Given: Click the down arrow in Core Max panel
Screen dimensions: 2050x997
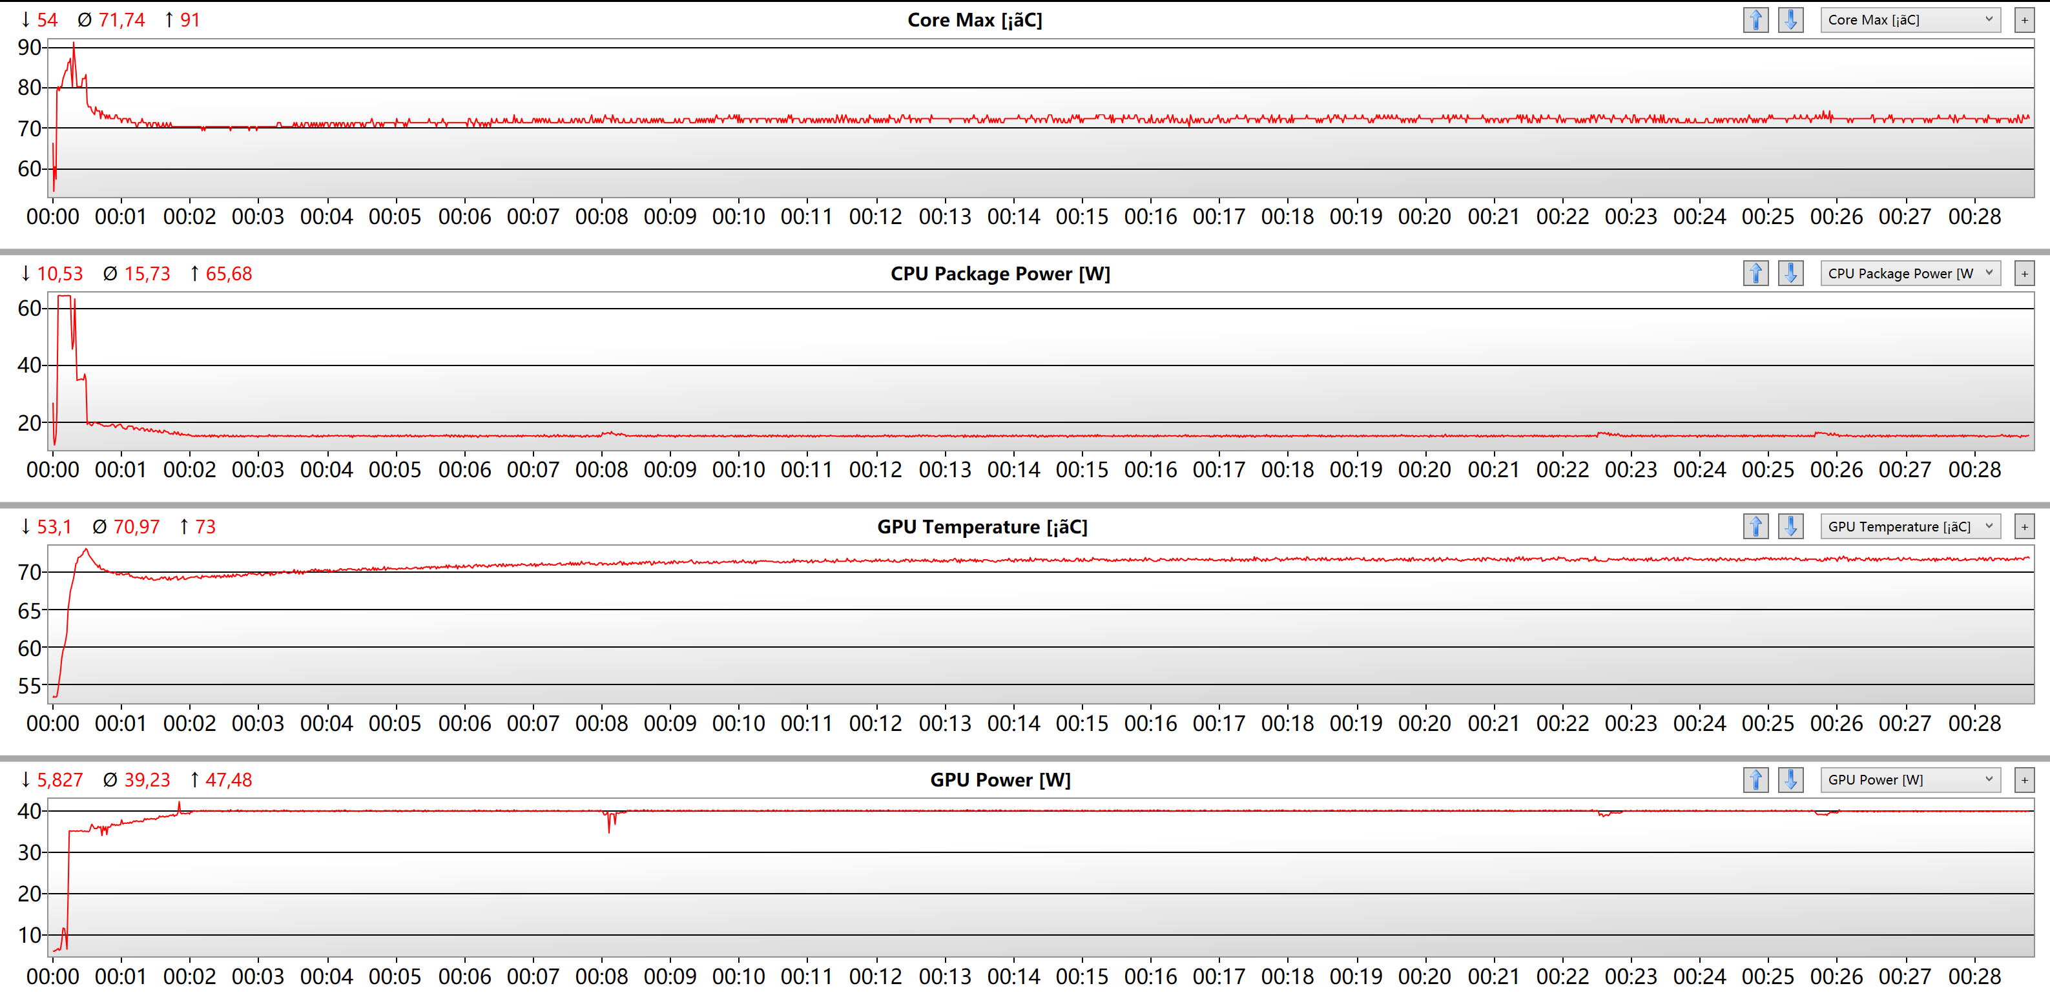Looking at the screenshot, I should tap(1790, 20).
